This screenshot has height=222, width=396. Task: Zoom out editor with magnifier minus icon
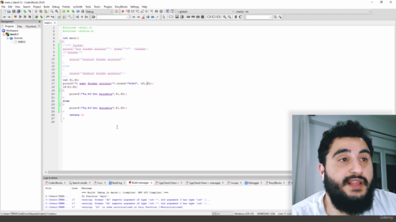click(230, 17)
